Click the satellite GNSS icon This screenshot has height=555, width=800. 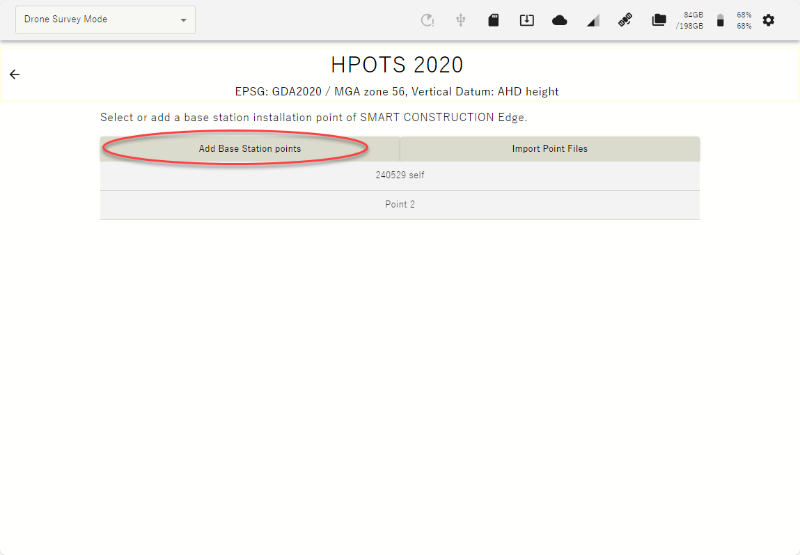(x=625, y=20)
